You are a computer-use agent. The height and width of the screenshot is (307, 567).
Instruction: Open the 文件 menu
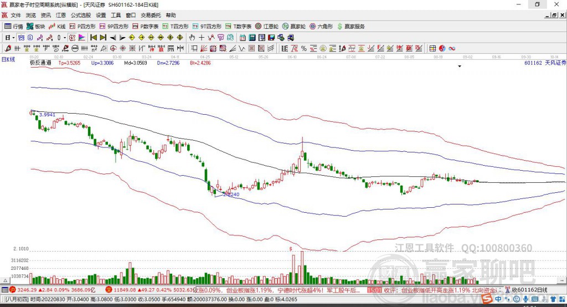(16, 15)
